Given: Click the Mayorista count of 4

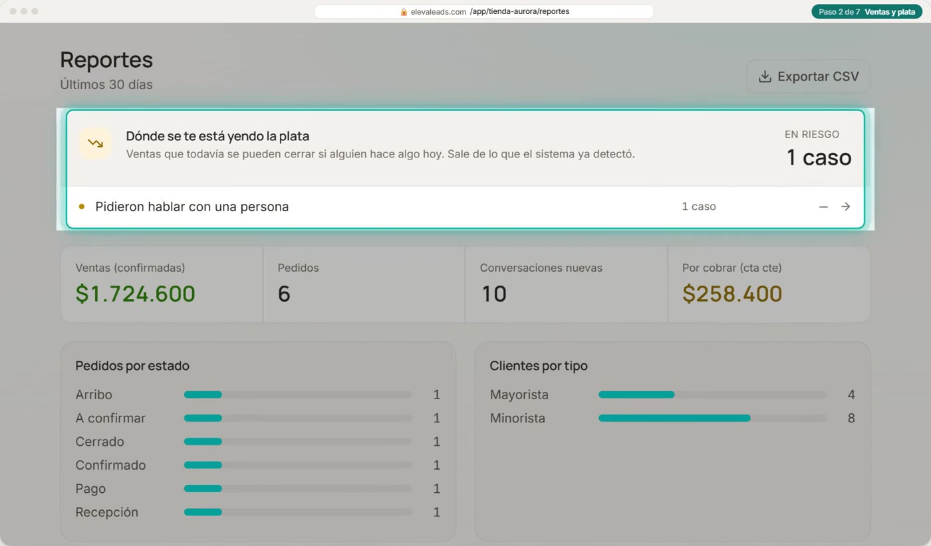Looking at the screenshot, I should [x=851, y=395].
